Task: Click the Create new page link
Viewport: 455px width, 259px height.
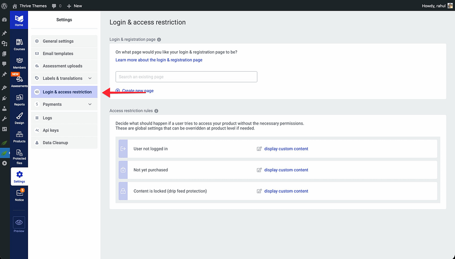Action: (137, 91)
